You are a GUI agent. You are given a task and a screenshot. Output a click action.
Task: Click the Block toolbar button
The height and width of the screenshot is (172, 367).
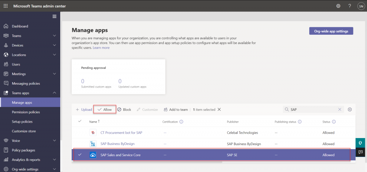(124, 109)
